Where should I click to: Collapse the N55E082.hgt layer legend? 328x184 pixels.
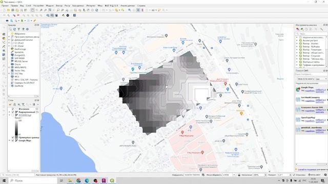coord(9,115)
